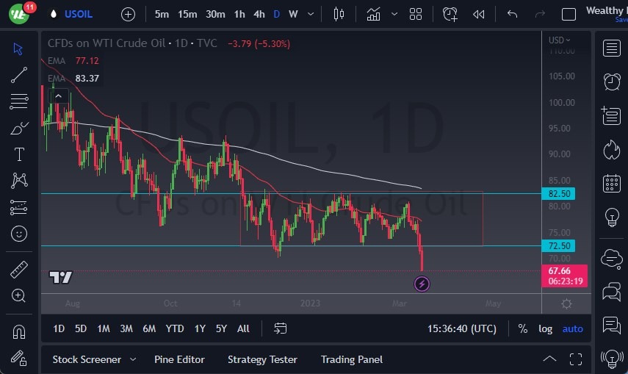Open the Alerts panel icon
Screen dimensions: 628x374
tap(611, 81)
